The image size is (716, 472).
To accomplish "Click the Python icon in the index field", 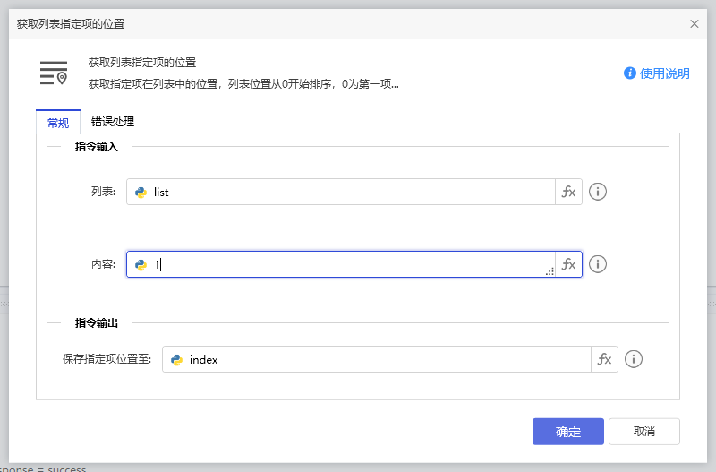I will point(176,359).
